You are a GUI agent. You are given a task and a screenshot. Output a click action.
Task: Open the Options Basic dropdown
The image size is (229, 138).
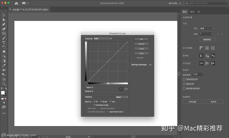(x=122, y=97)
